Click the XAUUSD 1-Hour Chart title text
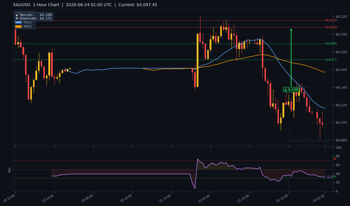The height and width of the screenshot is (206, 350). click(36, 5)
